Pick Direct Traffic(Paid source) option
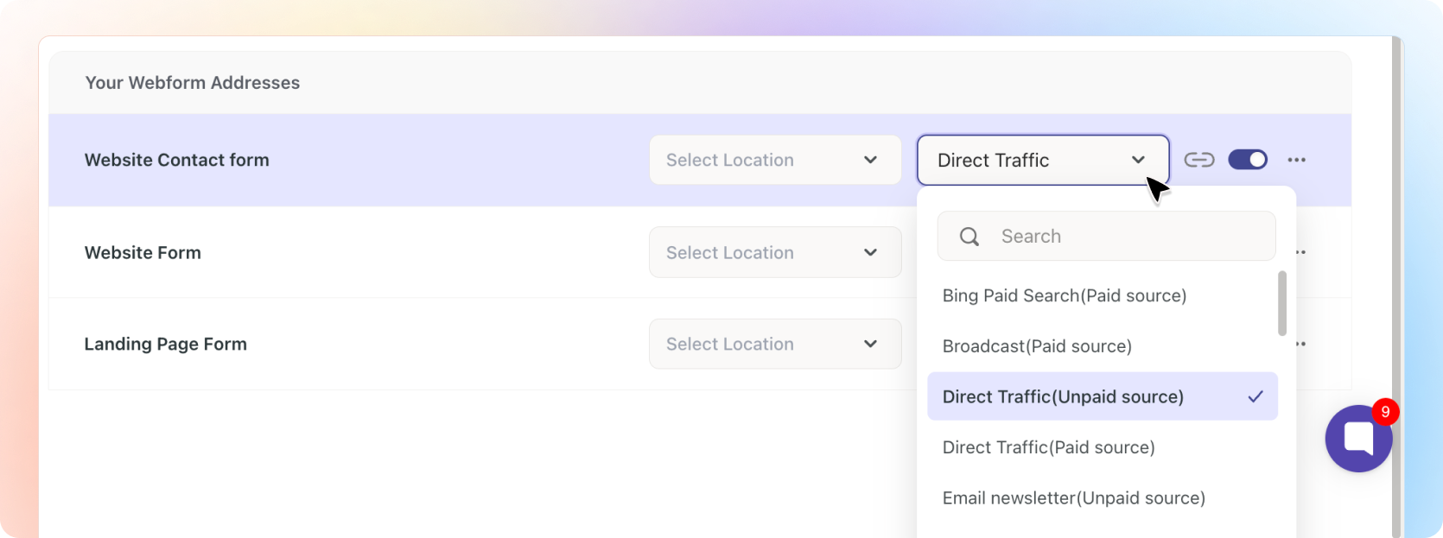The width and height of the screenshot is (1443, 538). [x=1048, y=447]
